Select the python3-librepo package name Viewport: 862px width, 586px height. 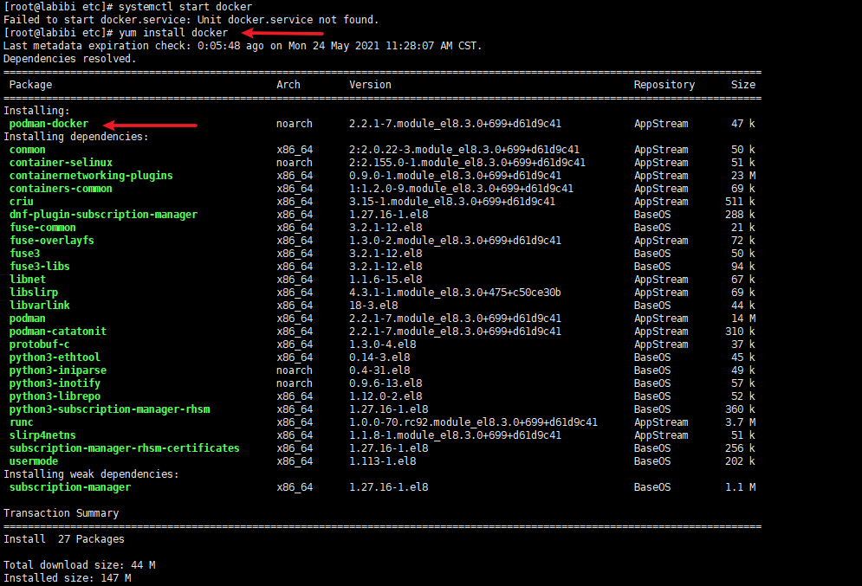point(55,396)
